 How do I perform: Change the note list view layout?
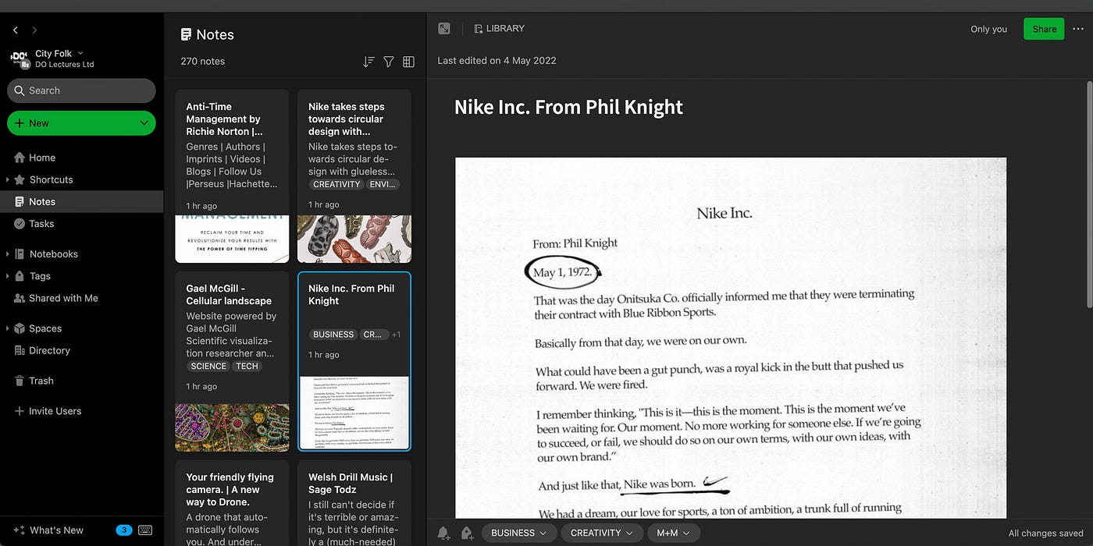408,62
